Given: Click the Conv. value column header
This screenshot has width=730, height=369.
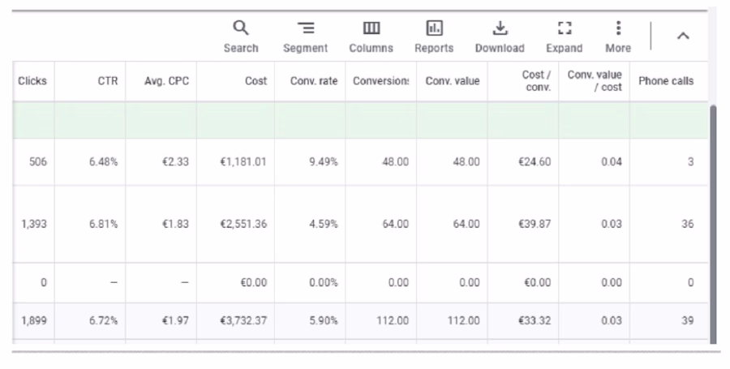Looking at the screenshot, I should pyautogui.click(x=452, y=81).
